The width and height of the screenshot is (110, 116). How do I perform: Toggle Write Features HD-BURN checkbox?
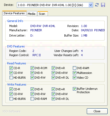pos(11,99)
